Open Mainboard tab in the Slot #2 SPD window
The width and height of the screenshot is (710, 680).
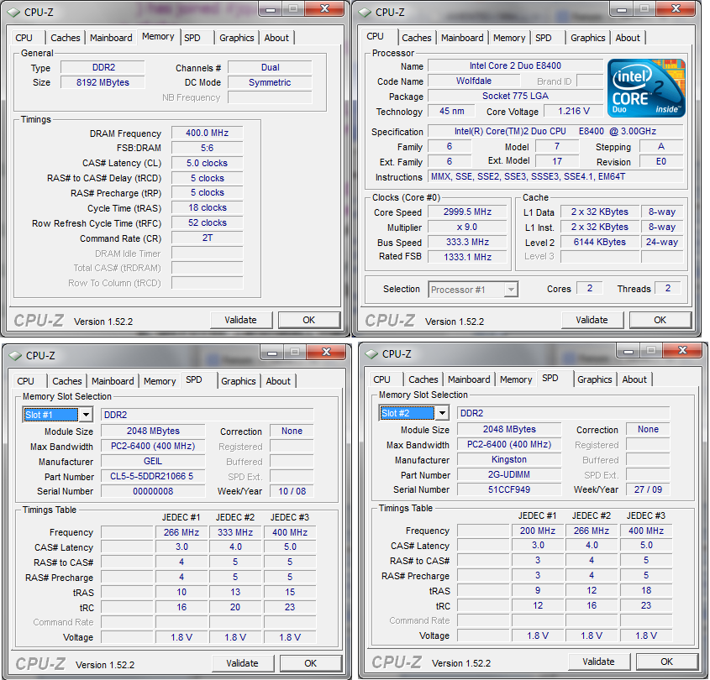point(469,379)
